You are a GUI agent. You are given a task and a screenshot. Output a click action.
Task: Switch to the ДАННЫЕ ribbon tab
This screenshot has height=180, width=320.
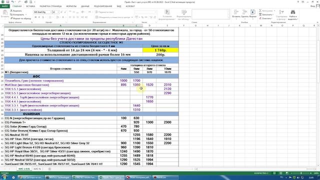coord(85,6)
